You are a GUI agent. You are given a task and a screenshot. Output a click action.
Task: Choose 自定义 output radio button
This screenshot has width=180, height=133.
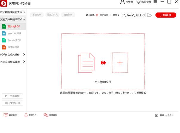(x=110, y=15)
